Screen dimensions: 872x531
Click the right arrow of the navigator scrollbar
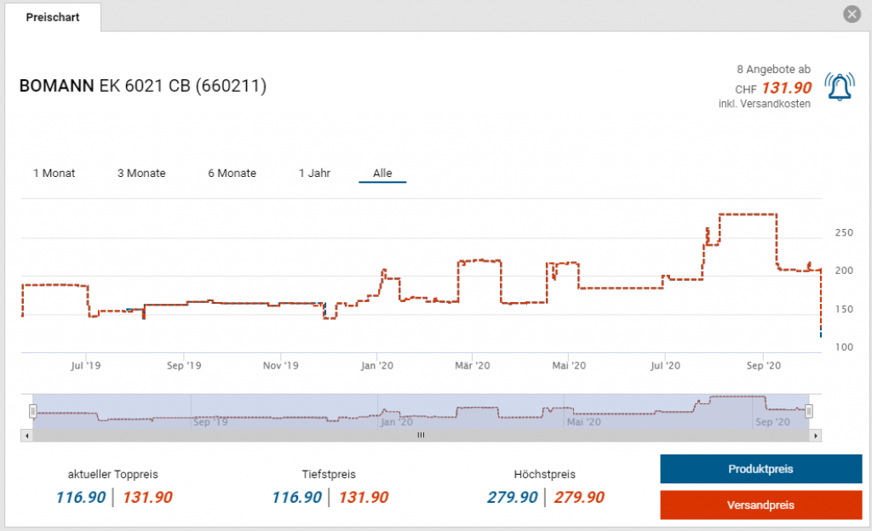click(815, 435)
